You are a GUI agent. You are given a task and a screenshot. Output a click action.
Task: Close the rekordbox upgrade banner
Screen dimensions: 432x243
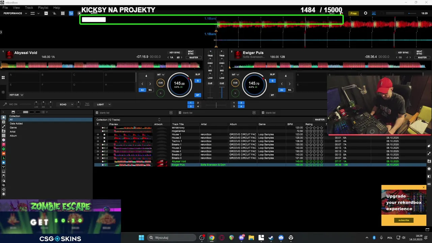pos(424,187)
